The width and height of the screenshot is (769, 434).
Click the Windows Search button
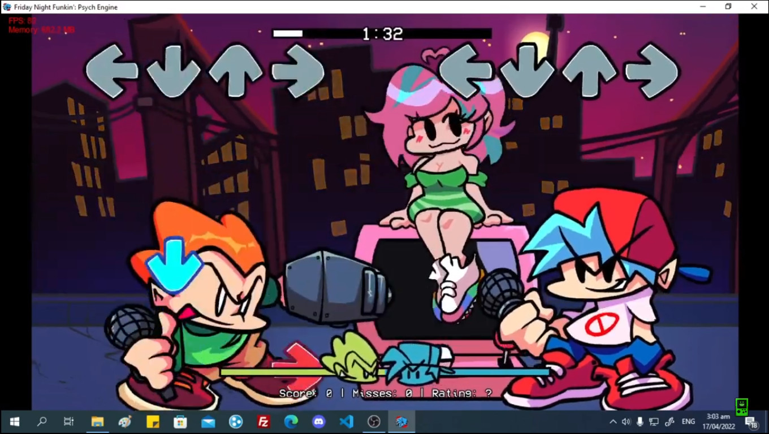[41, 421]
